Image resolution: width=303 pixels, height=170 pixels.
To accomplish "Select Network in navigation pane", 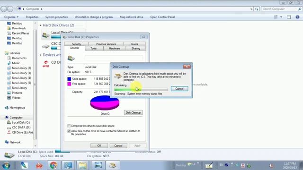I will tap(15, 142).
